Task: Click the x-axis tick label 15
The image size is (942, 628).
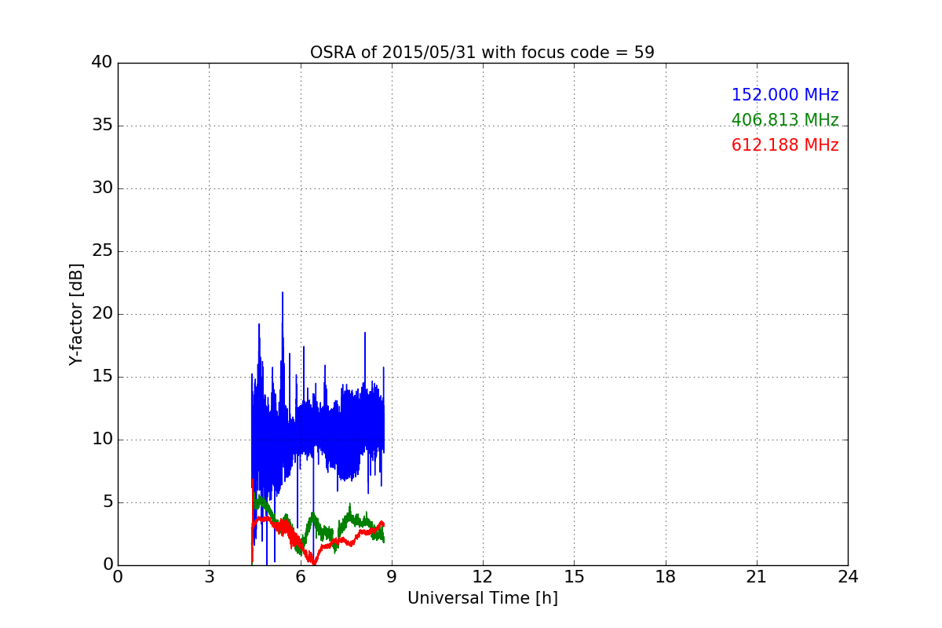Action: 574,577
